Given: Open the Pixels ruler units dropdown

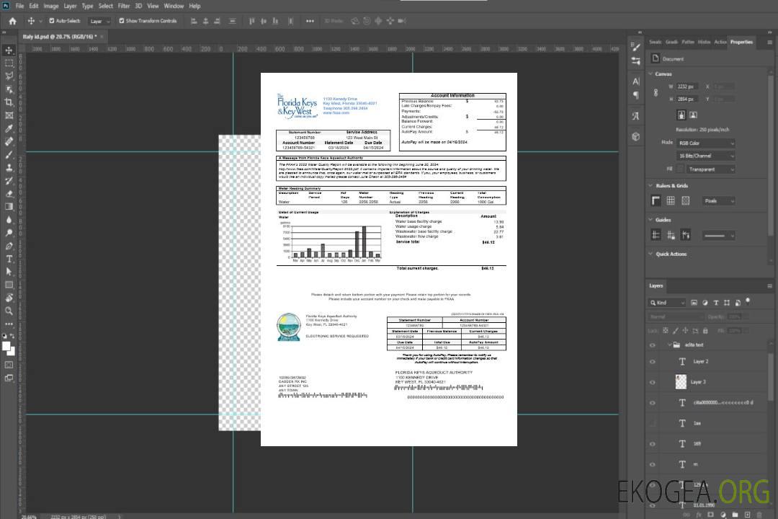Looking at the screenshot, I should (x=719, y=200).
